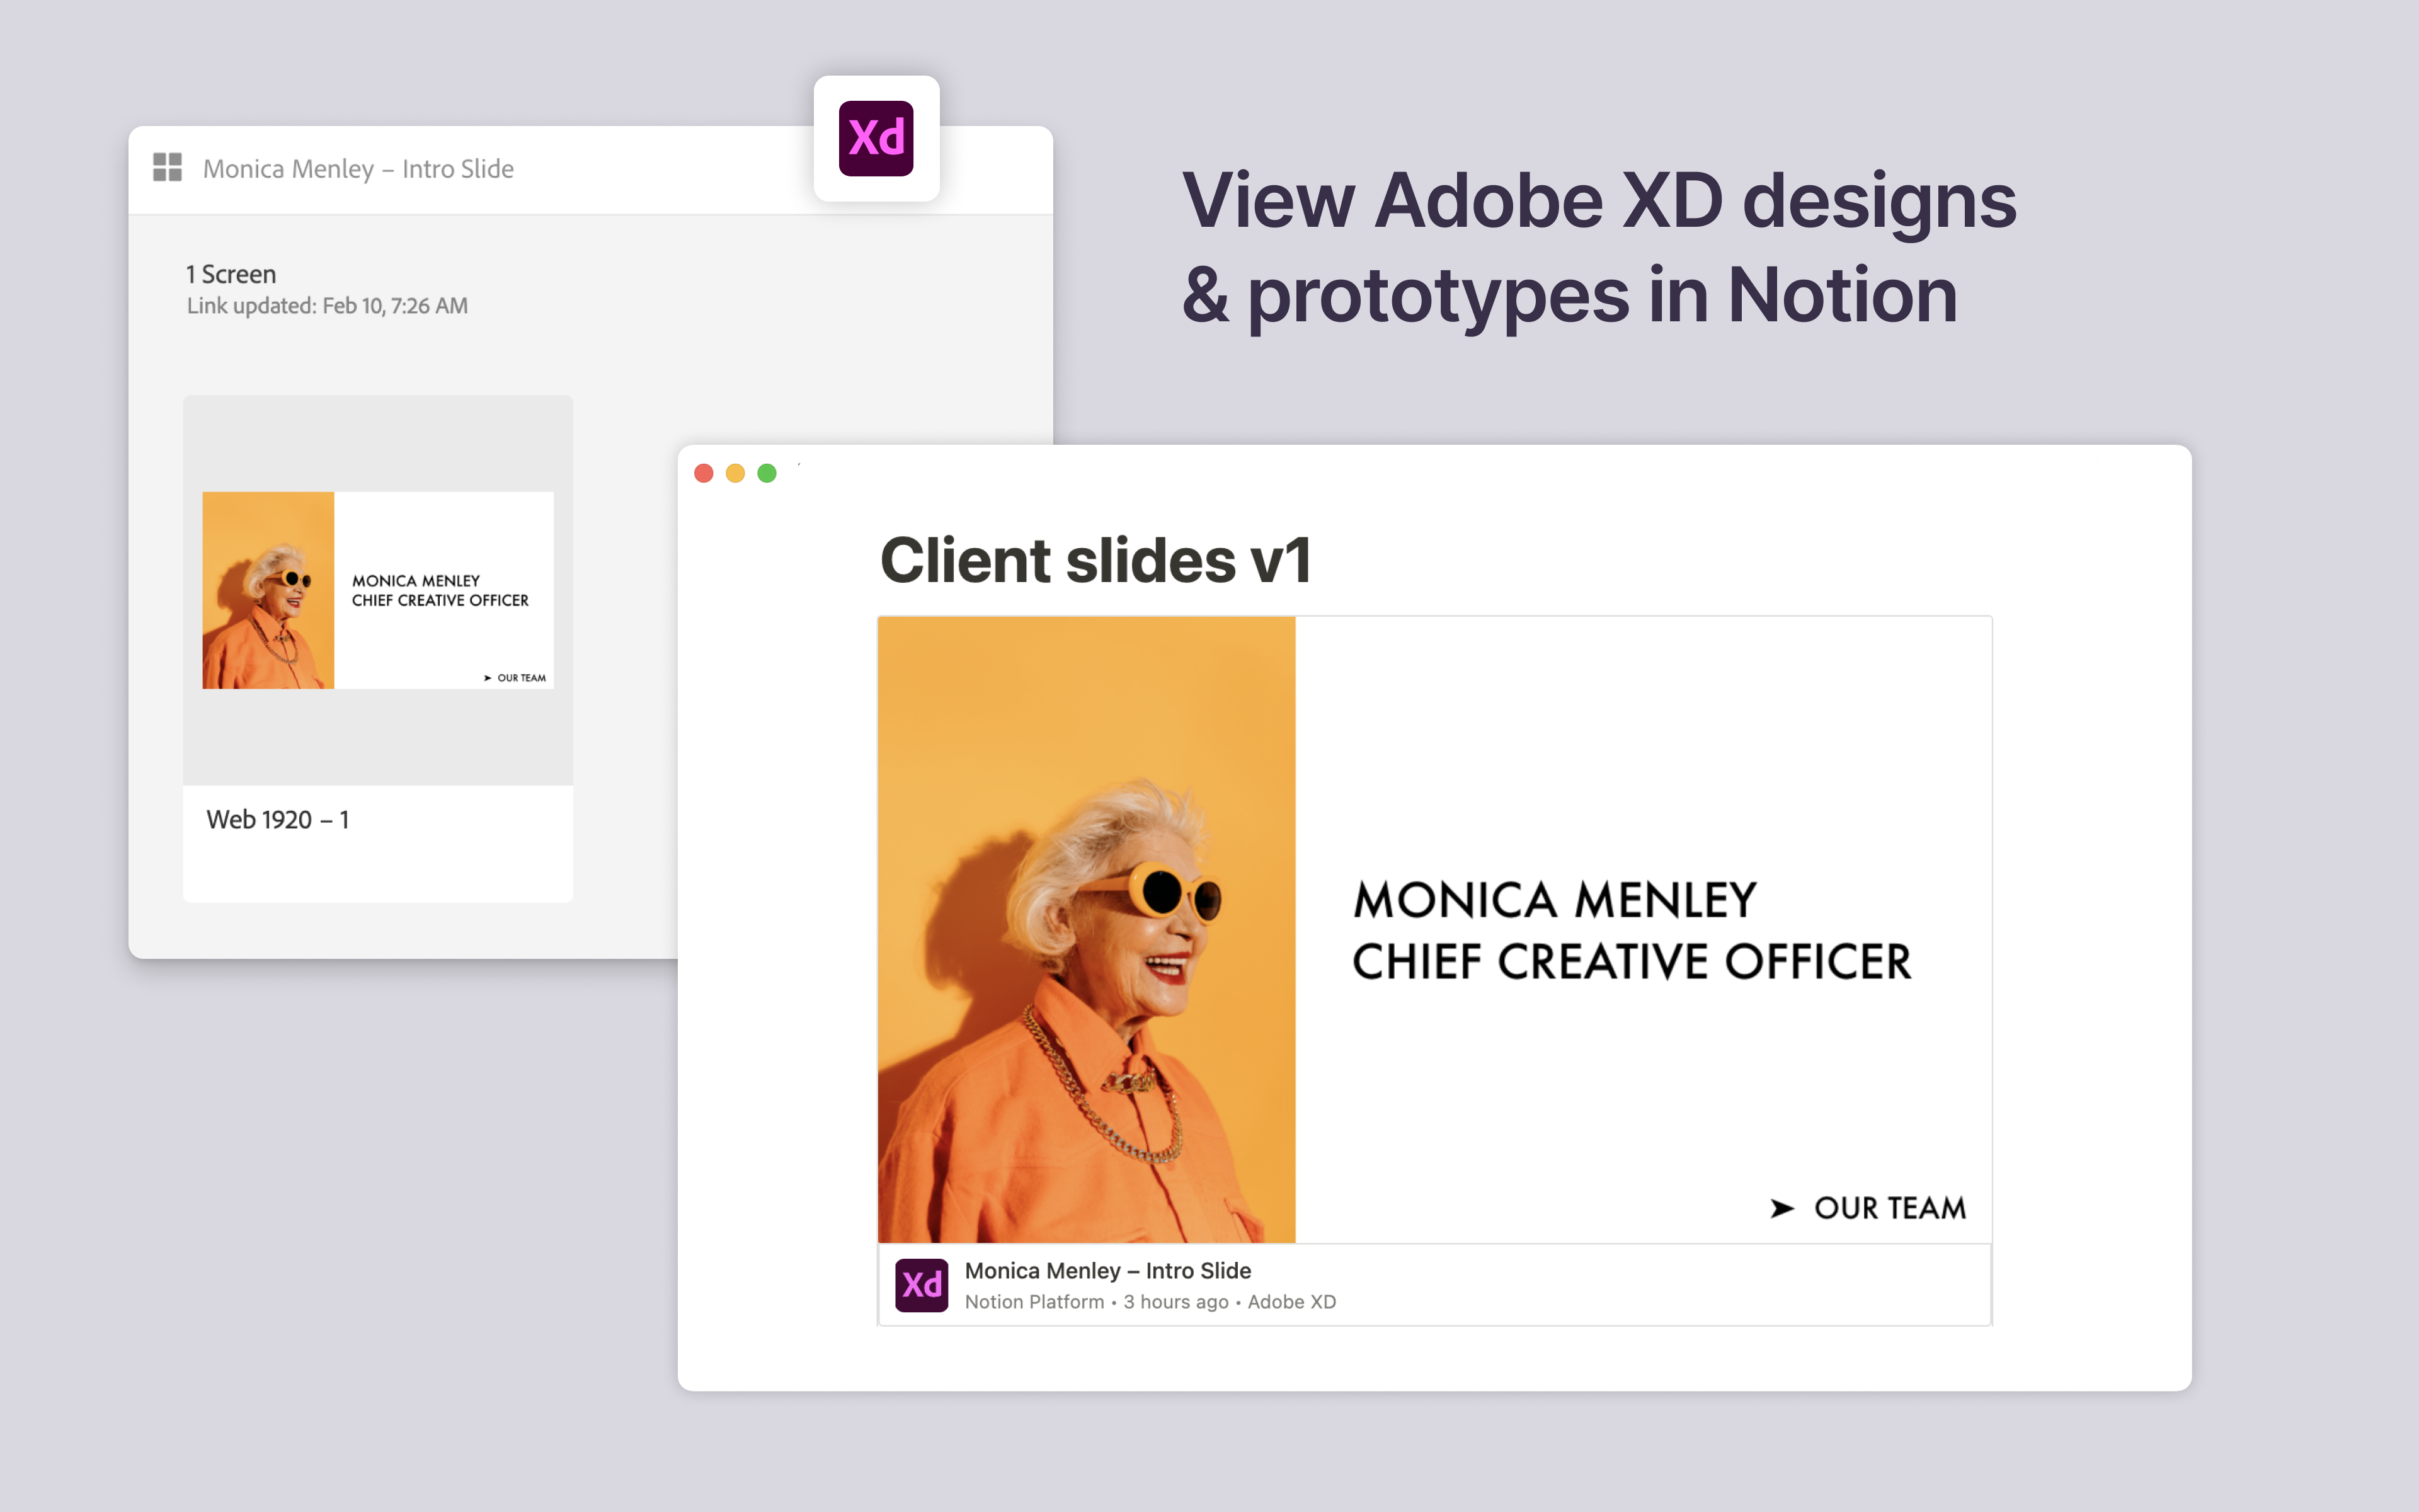The width and height of the screenshot is (2419, 1512).
Task: Click the Adobe XD logo badge at top
Action: [x=876, y=138]
